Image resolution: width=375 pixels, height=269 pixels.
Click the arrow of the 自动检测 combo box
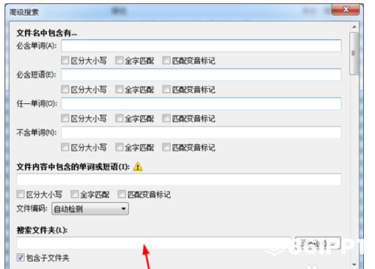click(123, 209)
